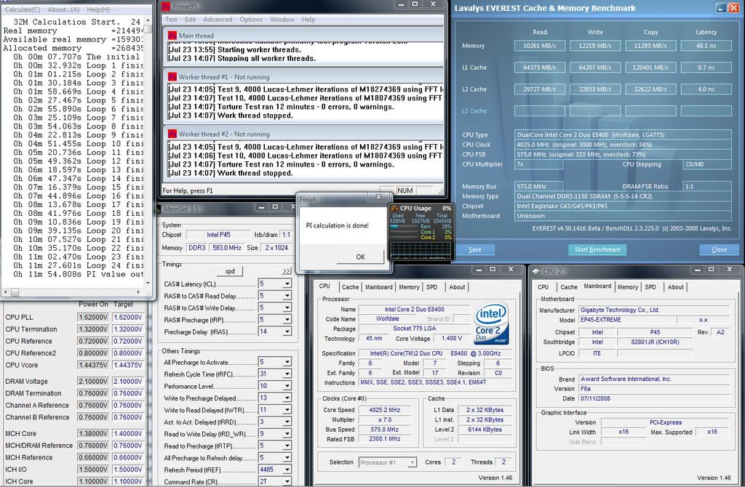
Task: Click the CPU usage history graph in gadget
Action: point(421,250)
